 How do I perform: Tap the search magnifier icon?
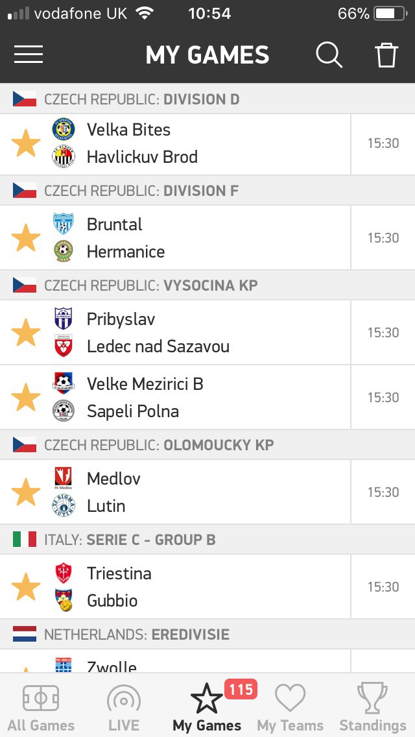[x=329, y=55]
